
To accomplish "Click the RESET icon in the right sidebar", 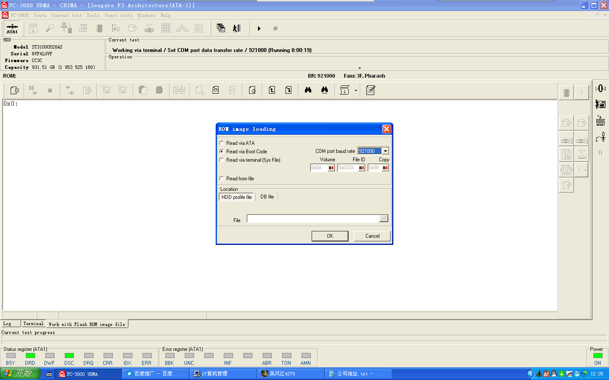I will coord(601,121).
